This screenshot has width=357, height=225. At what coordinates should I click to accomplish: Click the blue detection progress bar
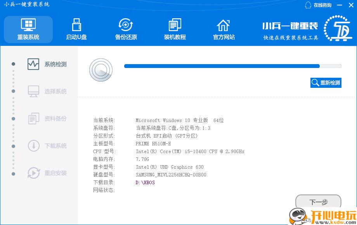[x=221, y=66]
